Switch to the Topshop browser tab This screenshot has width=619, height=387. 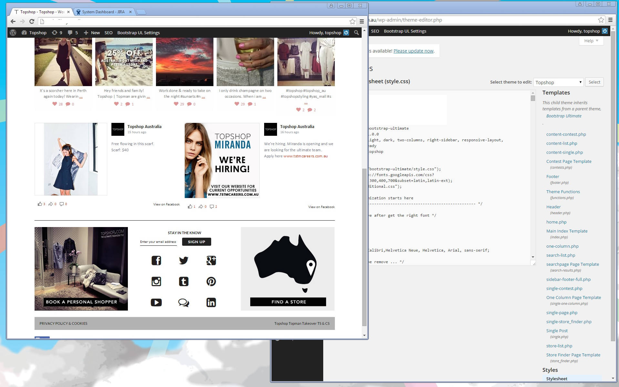pyautogui.click(x=42, y=12)
